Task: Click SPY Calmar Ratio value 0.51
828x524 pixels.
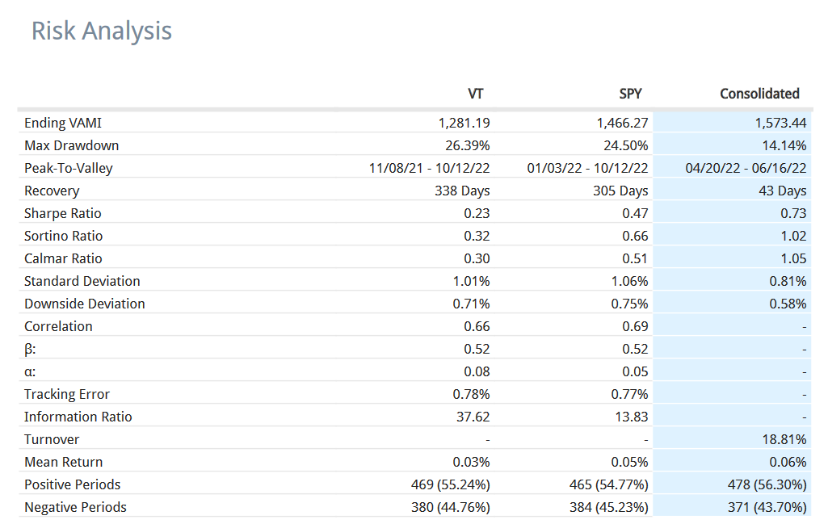Action: coord(635,259)
